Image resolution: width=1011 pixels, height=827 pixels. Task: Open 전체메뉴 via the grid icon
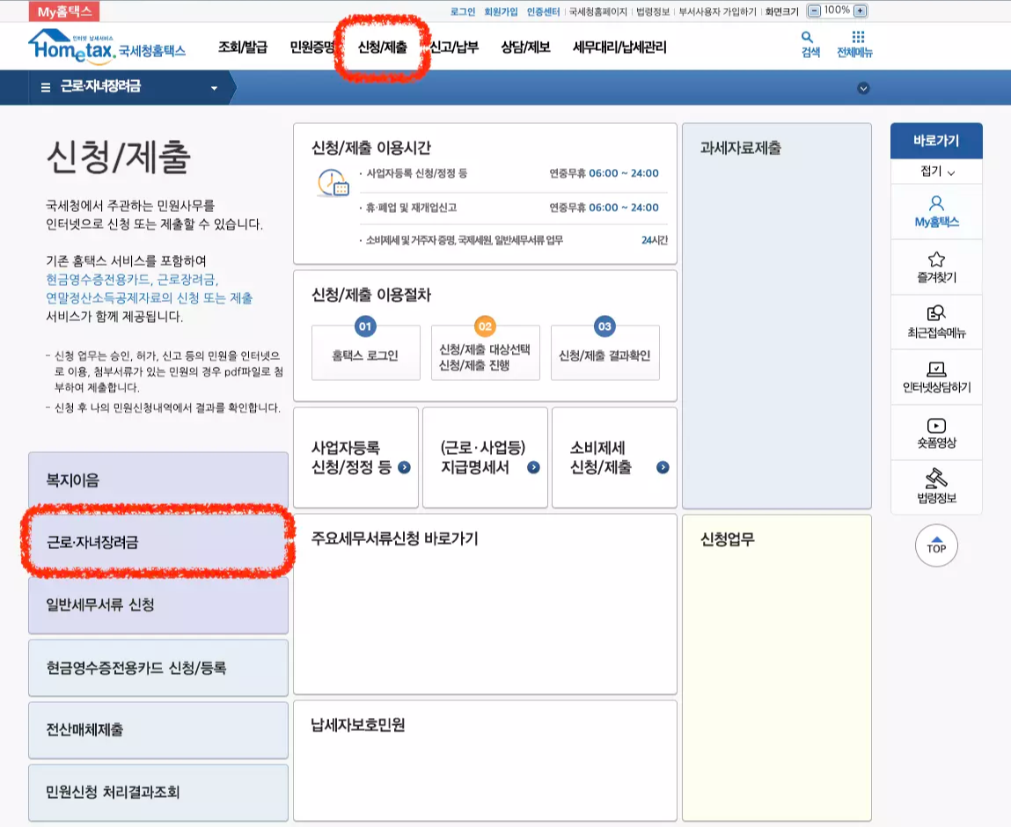pyautogui.click(x=856, y=42)
